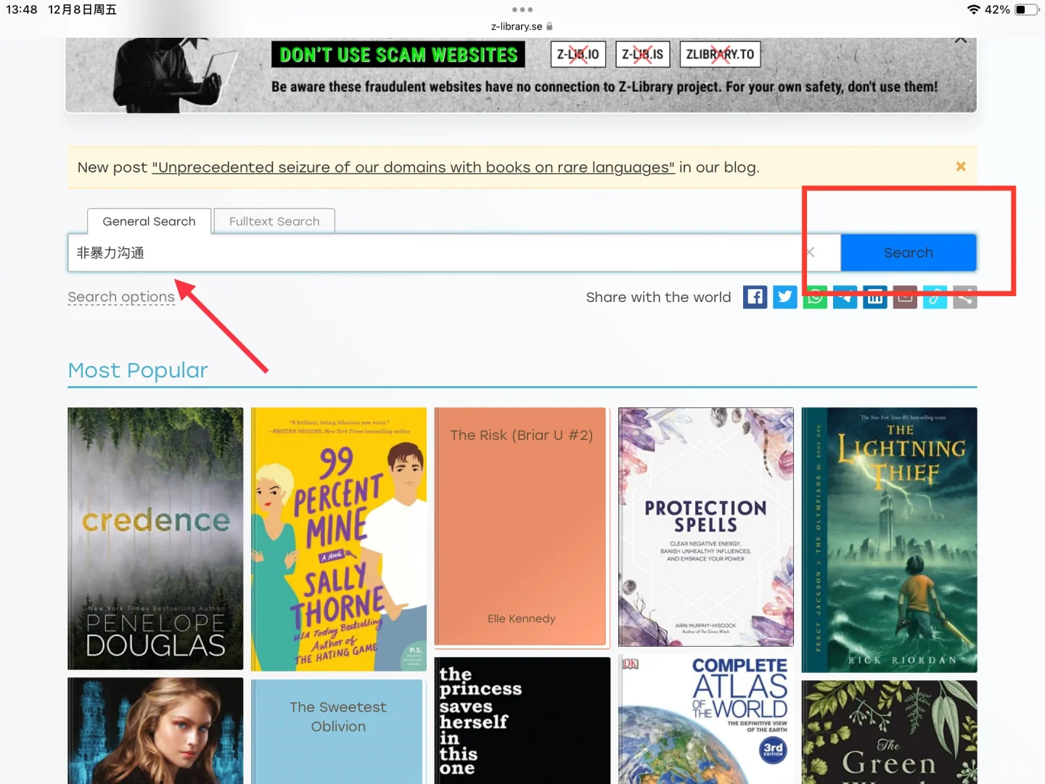Open the princess saves herself book

tap(522, 721)
